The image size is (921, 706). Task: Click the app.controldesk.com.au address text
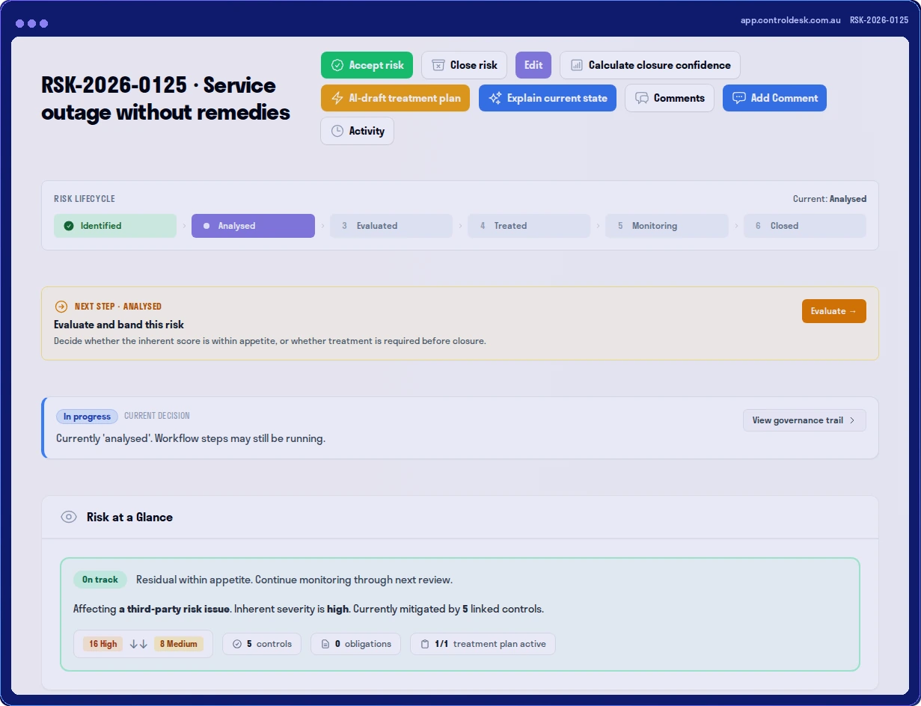[x=791, y=20]
